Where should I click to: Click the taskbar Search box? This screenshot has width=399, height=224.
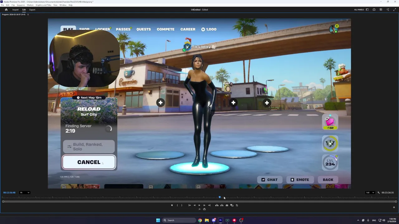(179, 220)
